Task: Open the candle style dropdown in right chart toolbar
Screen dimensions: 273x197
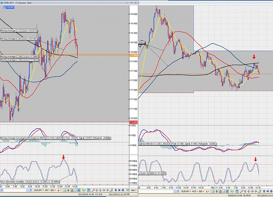Action: [207, 191]
